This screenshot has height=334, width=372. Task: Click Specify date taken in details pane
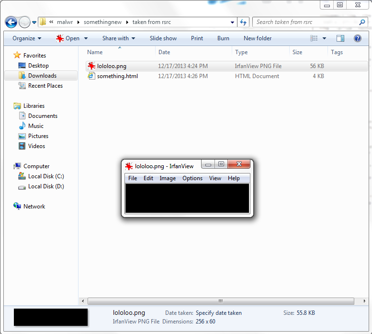[218, 313]
